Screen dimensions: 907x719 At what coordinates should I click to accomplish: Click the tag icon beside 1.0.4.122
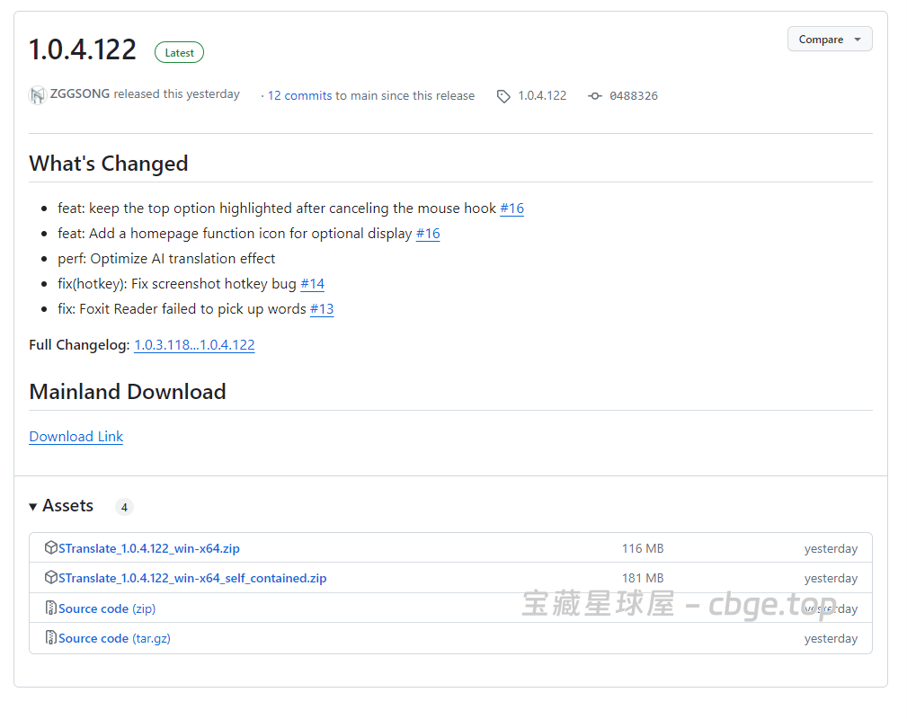[x=503, y=95]
